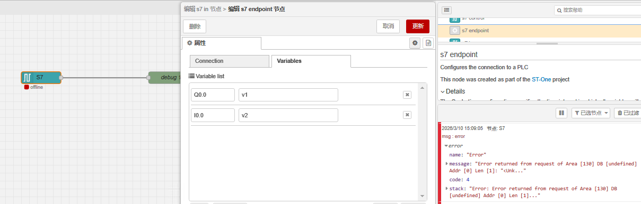The image size is (641, 204).
Task: Click the red offline status indicator
Action: [27, 87]
